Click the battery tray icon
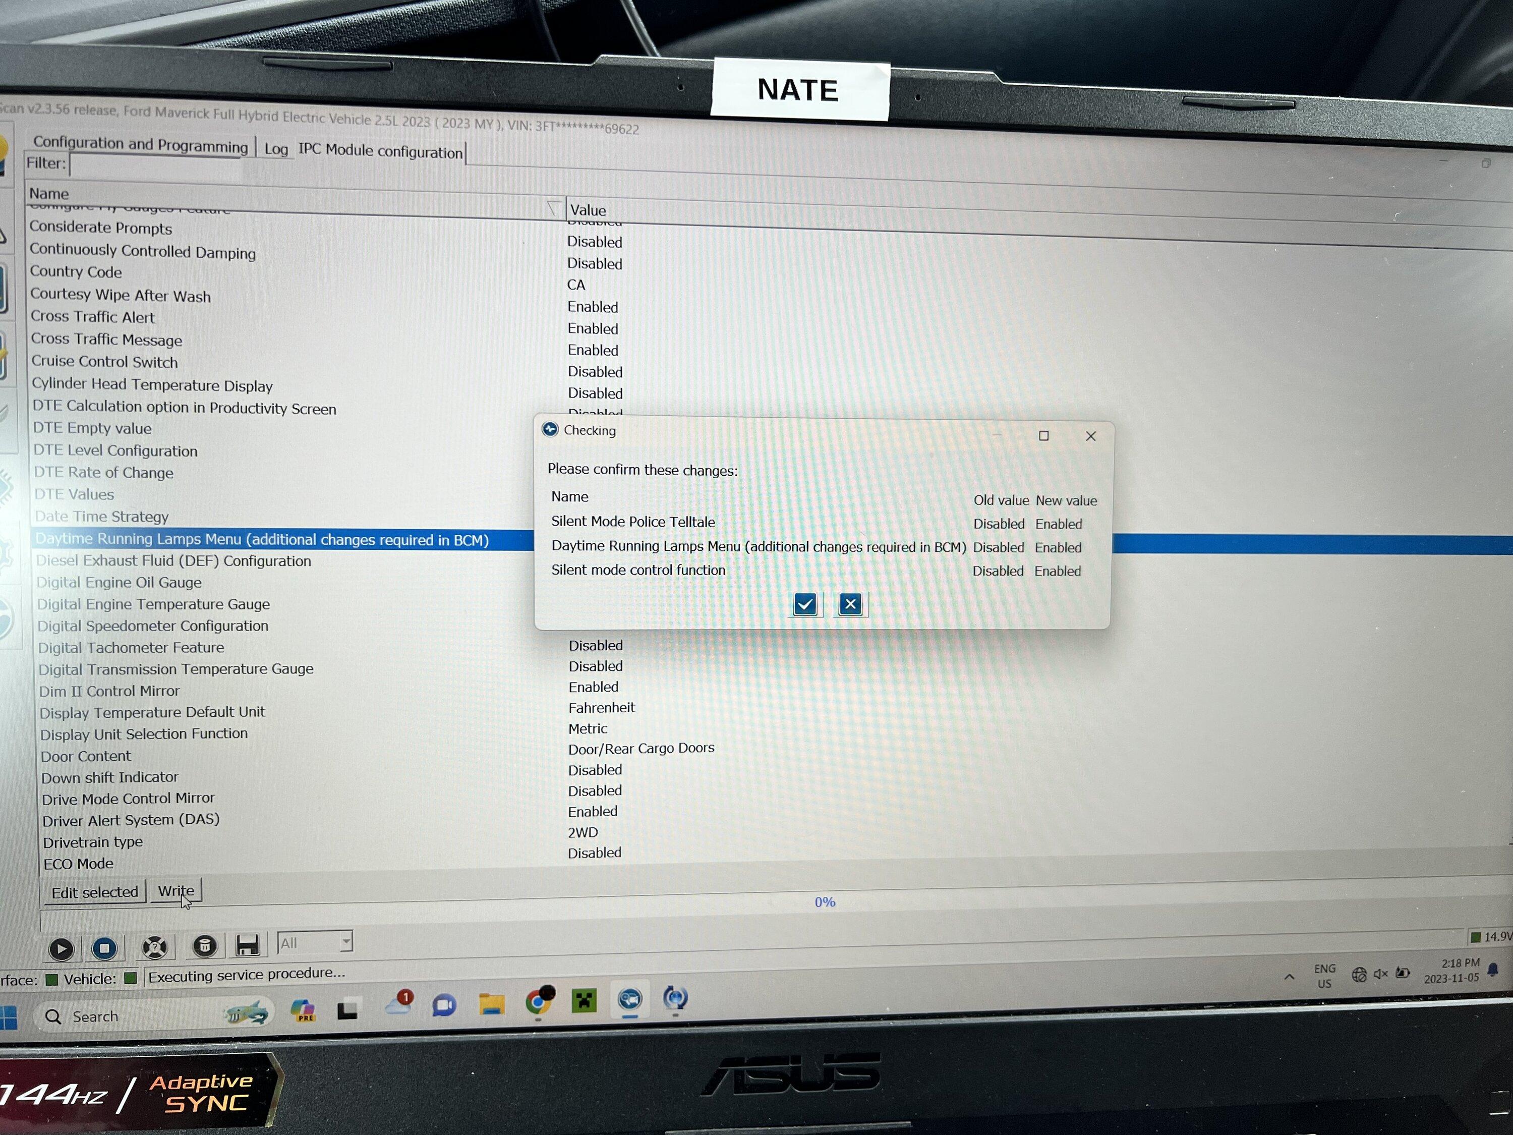 (1403, 973)
